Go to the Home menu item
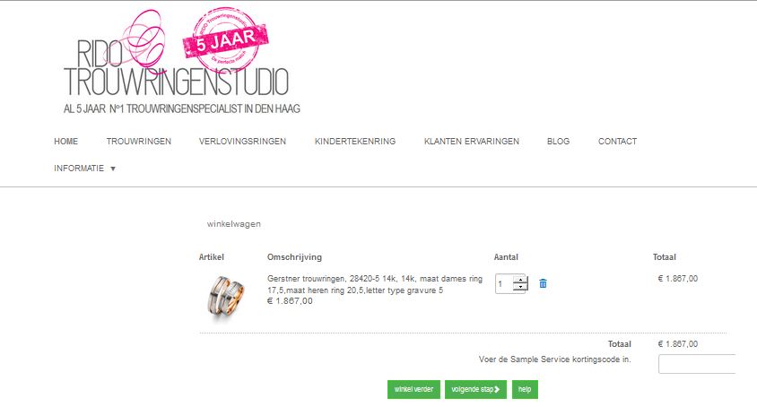The height and width of the screenshot is (407, 757). pyautogui.click(x=65, y=142)
